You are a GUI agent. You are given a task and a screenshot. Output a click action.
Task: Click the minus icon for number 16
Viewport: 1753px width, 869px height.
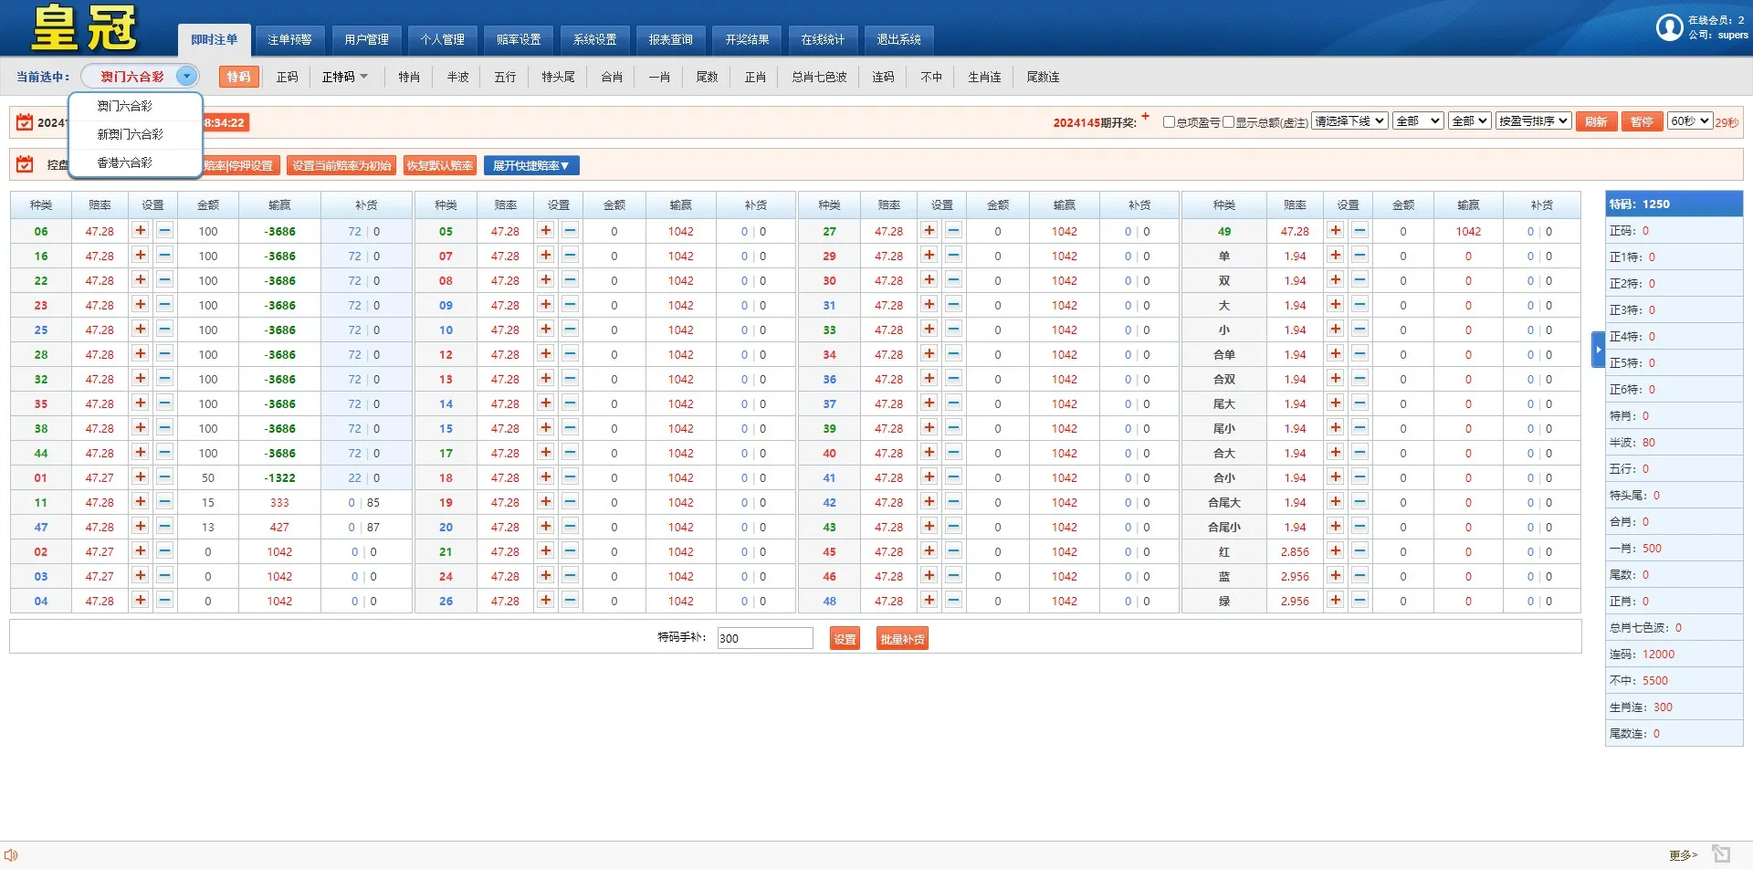(x=164, y=256)
